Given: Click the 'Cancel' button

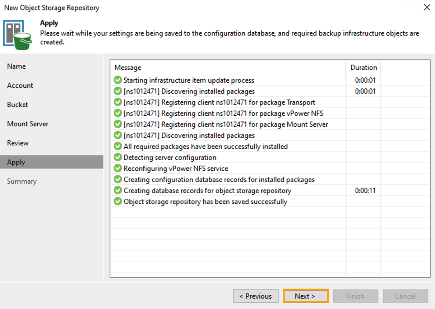Looking at the screenshot, I should pyautogui.click(x=406, y=296).
